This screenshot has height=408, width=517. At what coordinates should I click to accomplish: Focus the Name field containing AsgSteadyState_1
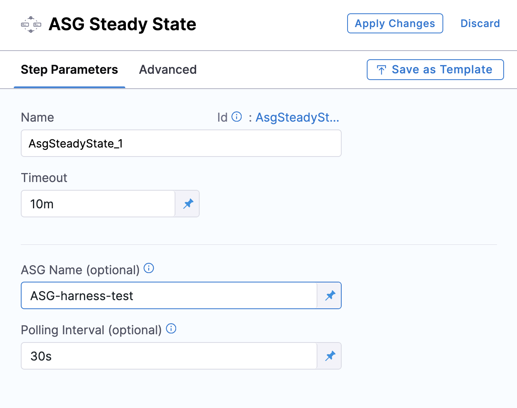[181, 144]
